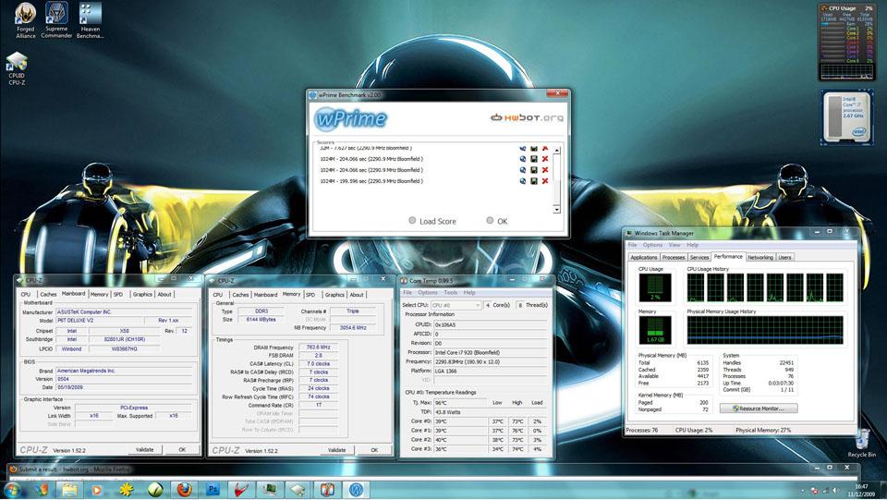The image size is (887, 500).
Task: Open the yellow ICQ flower taskbar icon
Action: pos(126,489)
